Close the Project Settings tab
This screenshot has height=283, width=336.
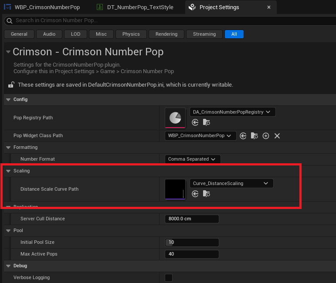click(x=269, y=7)
